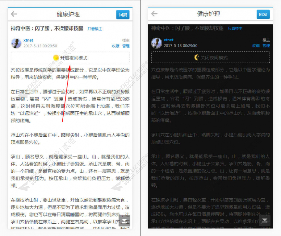Viewport: 281px width, 236px height.
Task: Click paragraph starting 承山穴在小腿 in dark screen
Action: [x=211, y=138]
